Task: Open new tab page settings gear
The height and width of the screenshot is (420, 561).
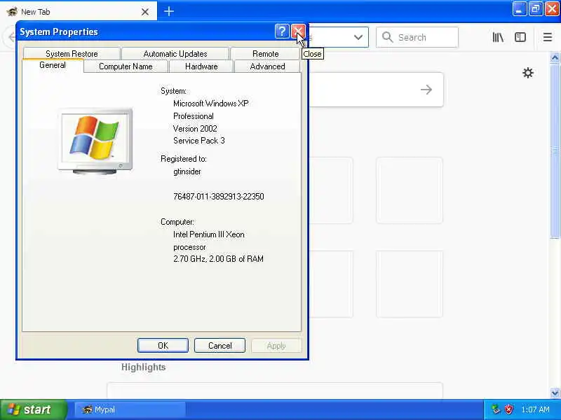Action: pyautogui.click(x=528, y=73)
